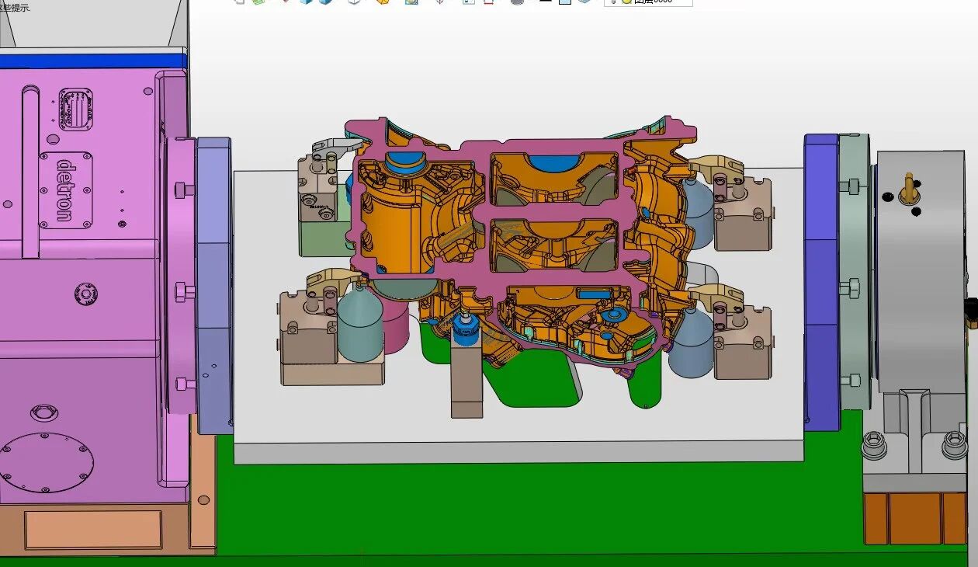The height and width of the screenshot is (567, 978).
Task: Select the detron nameplate on the rotary table
Action: (x=66, y=190)
